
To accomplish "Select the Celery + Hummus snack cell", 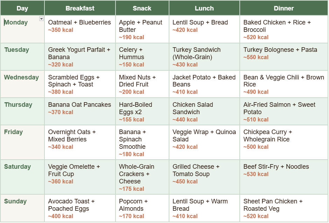I will tap(142, 57).
